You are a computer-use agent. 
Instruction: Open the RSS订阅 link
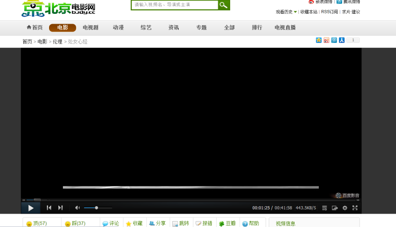[x=329, y=12]
